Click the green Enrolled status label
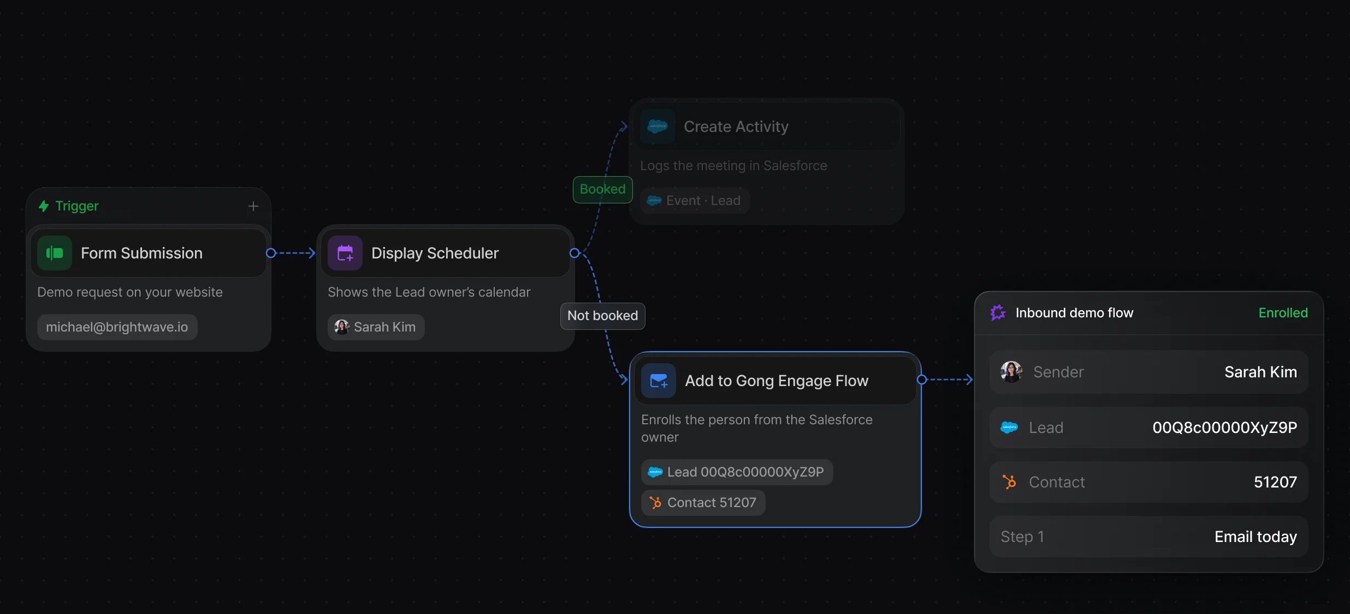This screenshot has height=614, width=1350. (1283, 312)
